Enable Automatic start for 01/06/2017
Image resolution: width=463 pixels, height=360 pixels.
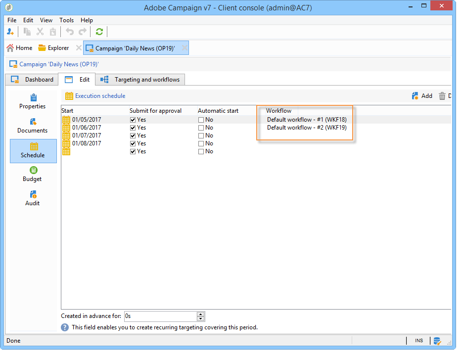[201, 128]
